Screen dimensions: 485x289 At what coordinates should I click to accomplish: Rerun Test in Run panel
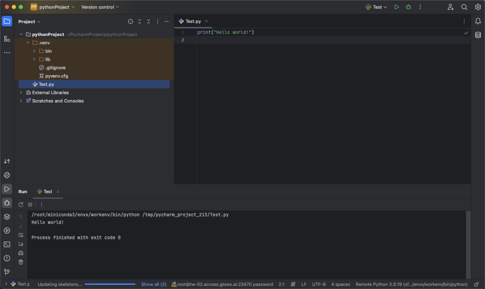coord(21,205)
